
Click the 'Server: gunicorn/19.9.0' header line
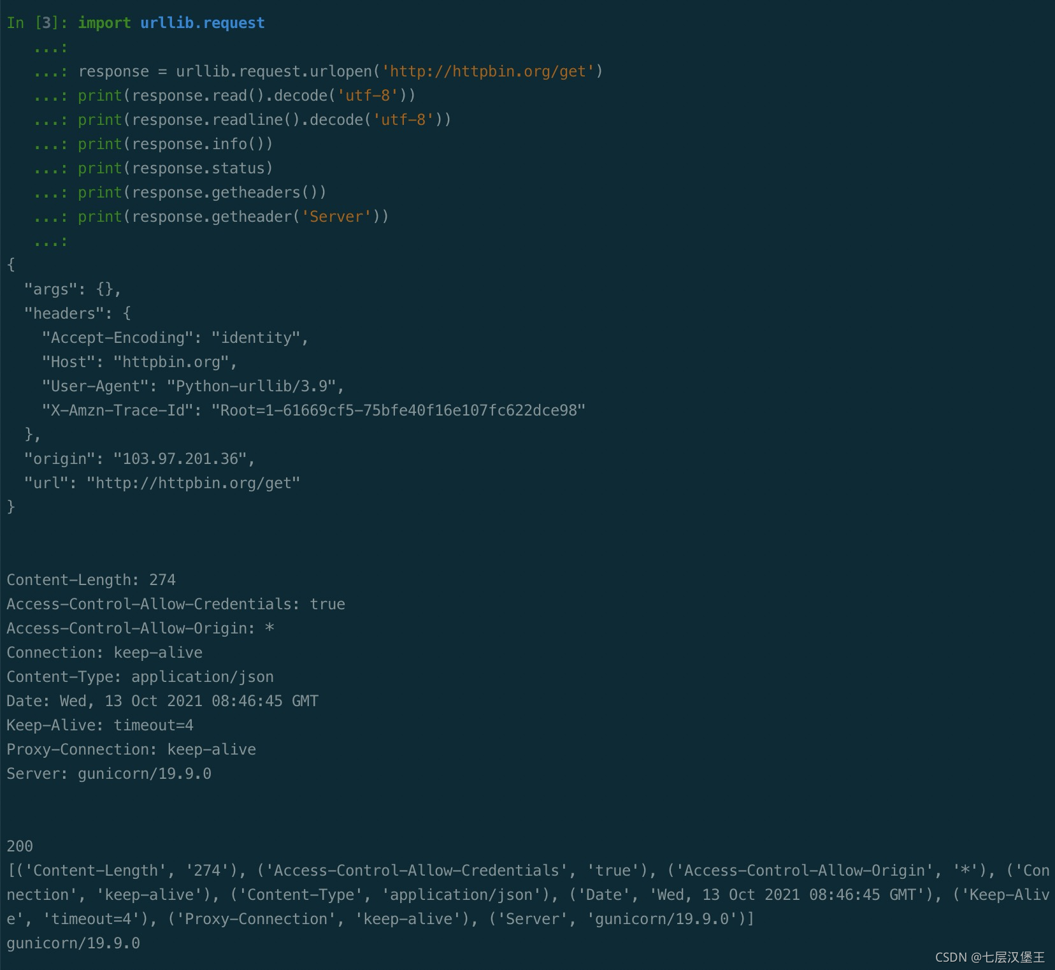pyautogui.click(x=109, y=774)
